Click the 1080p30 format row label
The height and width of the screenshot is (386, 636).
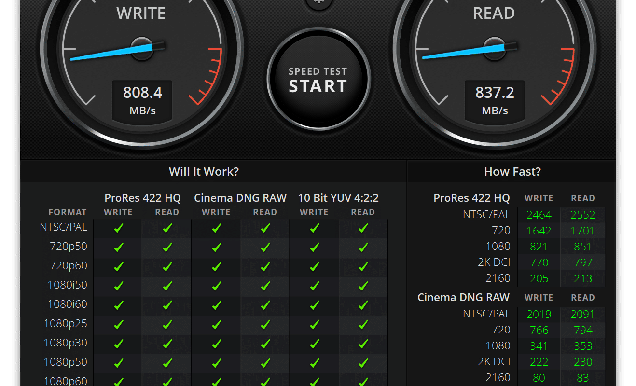(66, 343)
